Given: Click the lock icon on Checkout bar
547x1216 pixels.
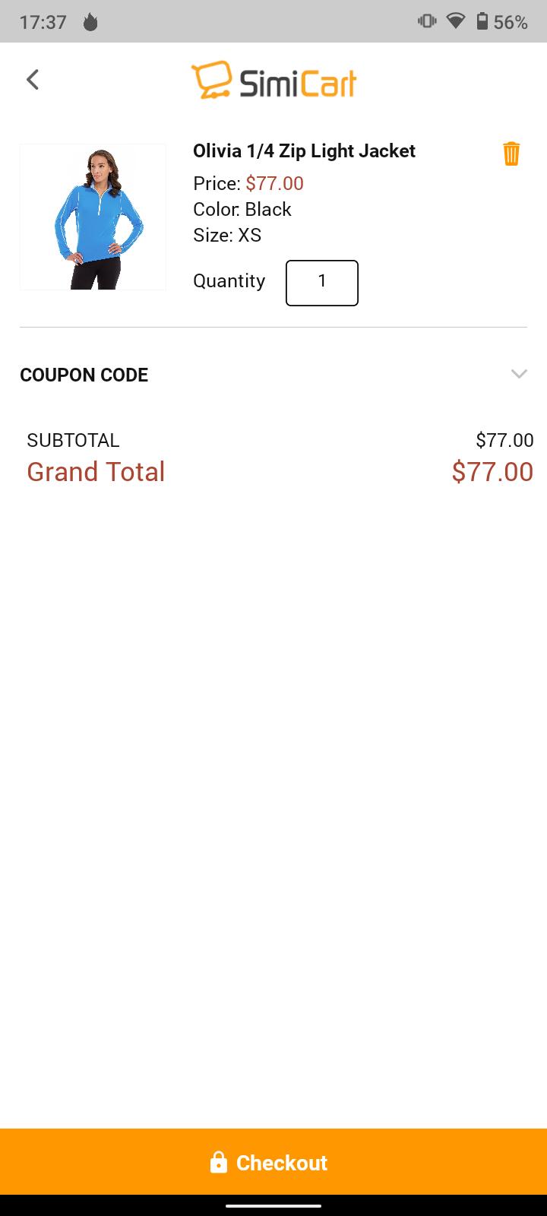Looking at the screenshot, I should click(220, 1162).
